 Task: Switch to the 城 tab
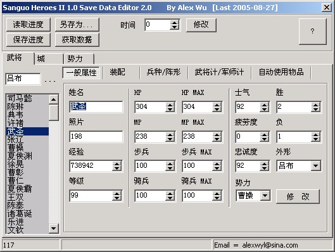(x=49, y=58)
